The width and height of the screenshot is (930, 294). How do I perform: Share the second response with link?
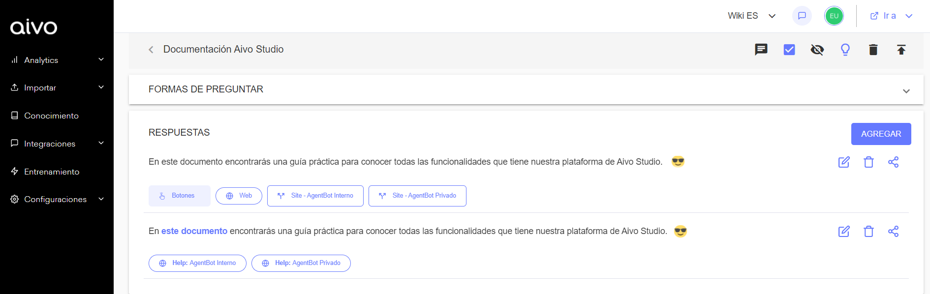coord(894,231)
